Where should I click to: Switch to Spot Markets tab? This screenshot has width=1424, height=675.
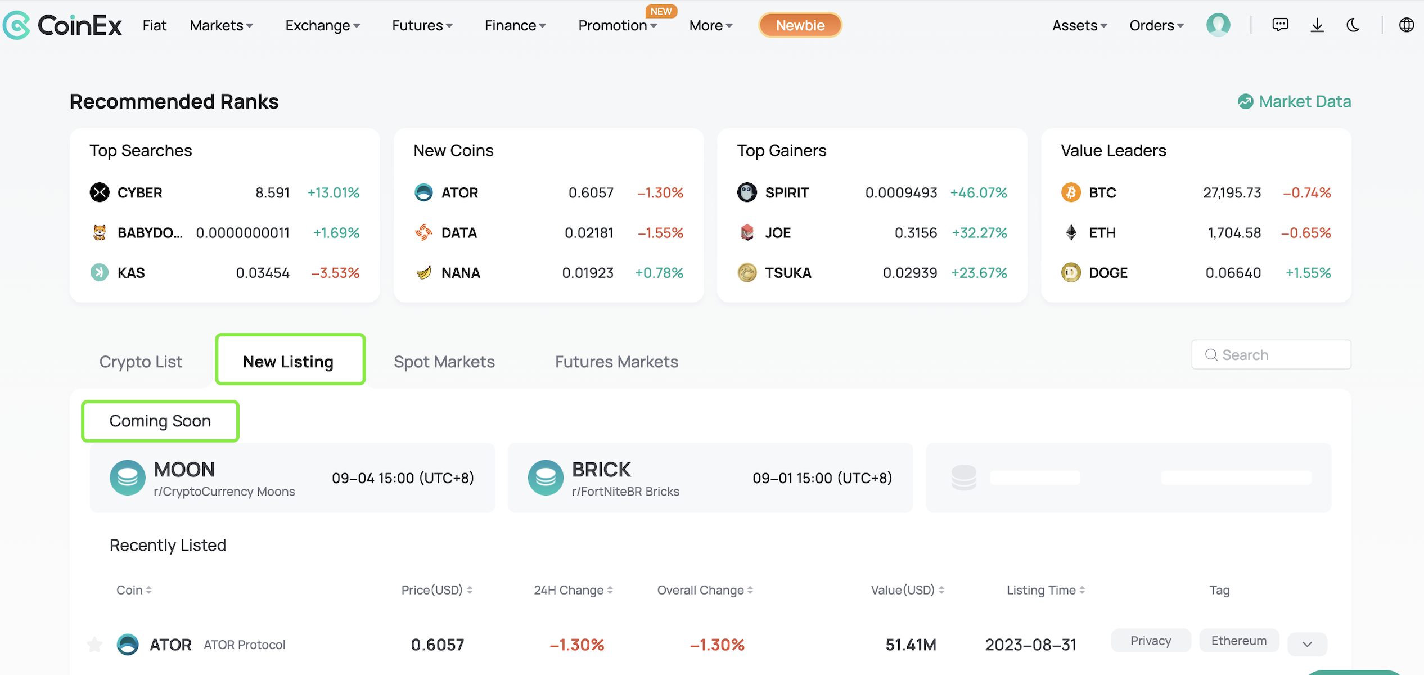click(x=444, y=362)
